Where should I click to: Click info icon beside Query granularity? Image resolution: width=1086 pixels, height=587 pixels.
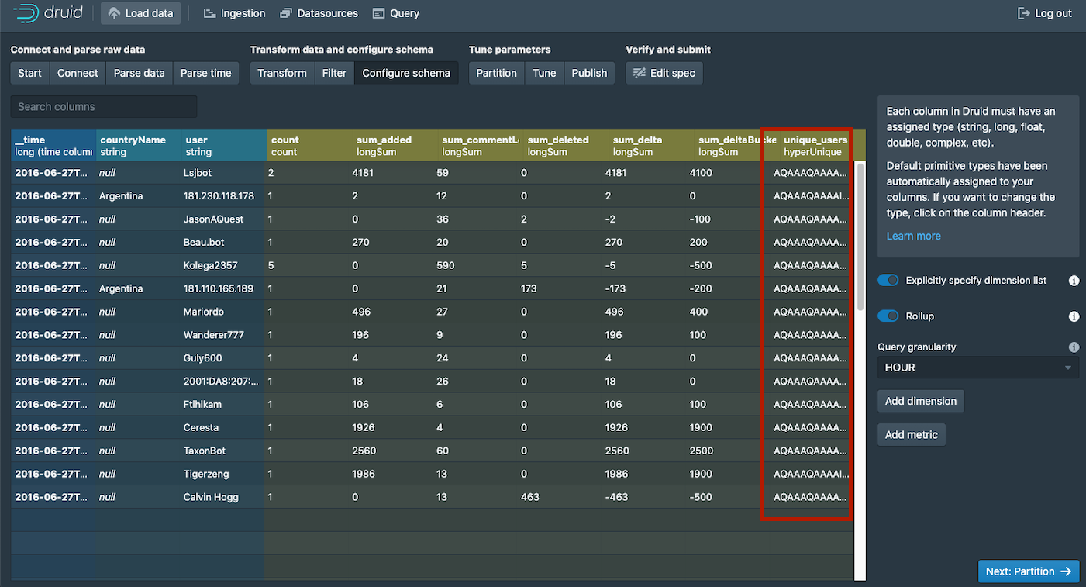tap(1074, 347)
